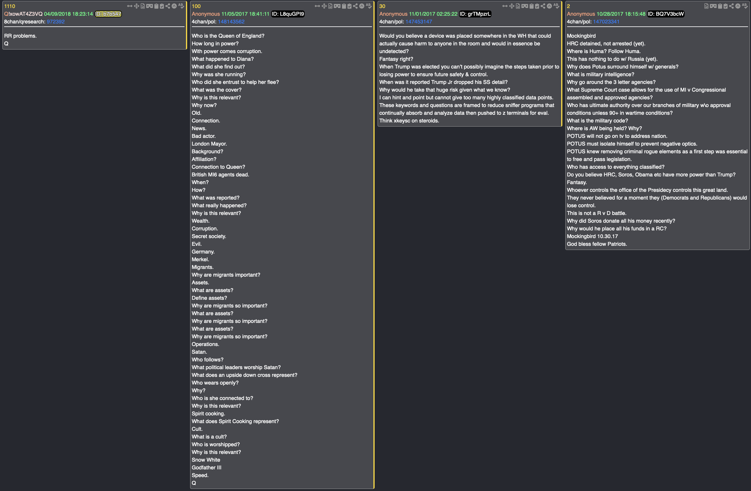Click post number 1110
This screenshot has width=751, height=491.
coord(9,6)
